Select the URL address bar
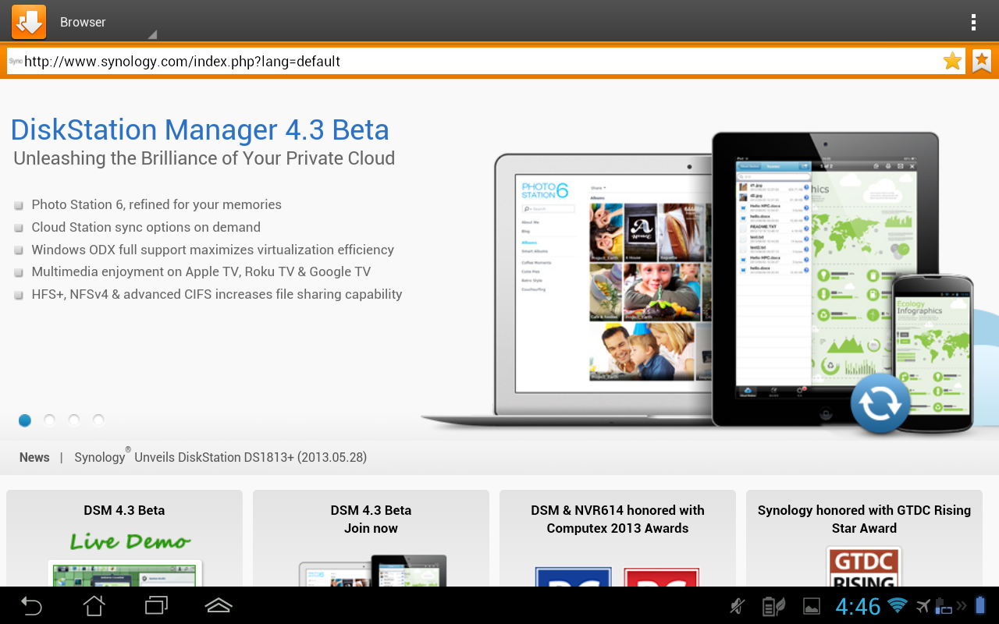The image size is (999, 624). tap(468, 60)
